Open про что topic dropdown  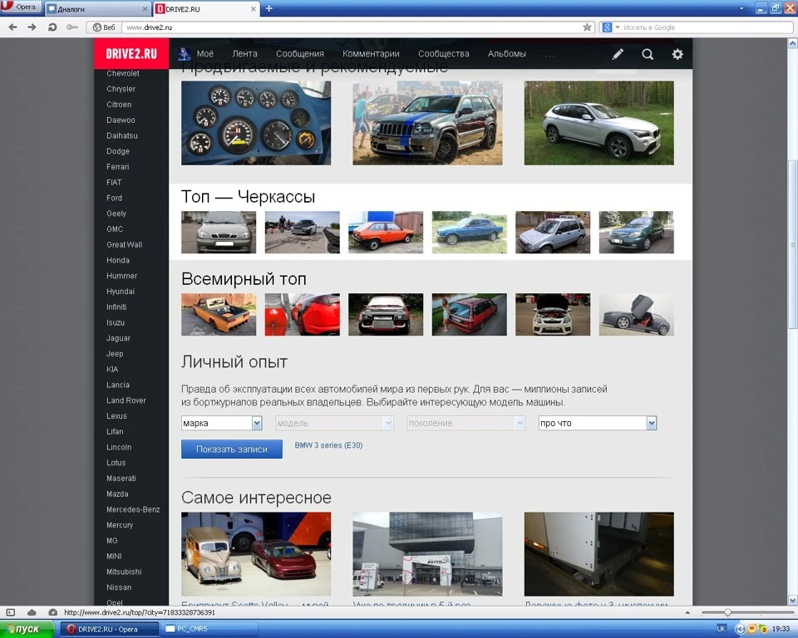click(x=598, y=423)
